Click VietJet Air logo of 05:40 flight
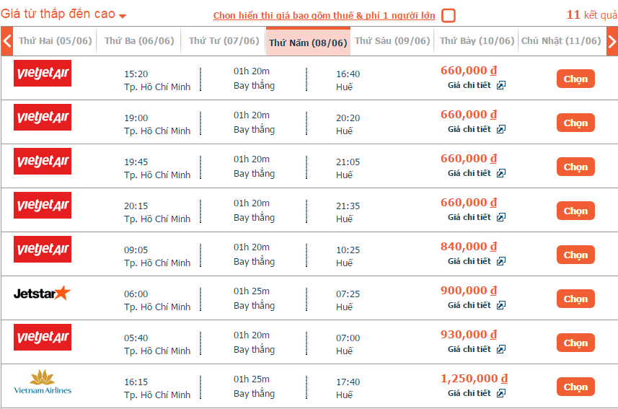The image size is (618, 409). click(x=43, y=337)
